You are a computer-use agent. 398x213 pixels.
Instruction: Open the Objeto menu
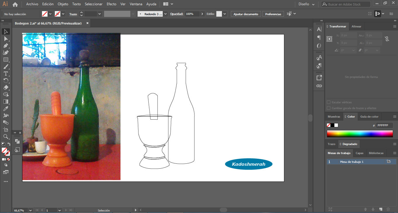pyautogui.click(x=63, y=4)
